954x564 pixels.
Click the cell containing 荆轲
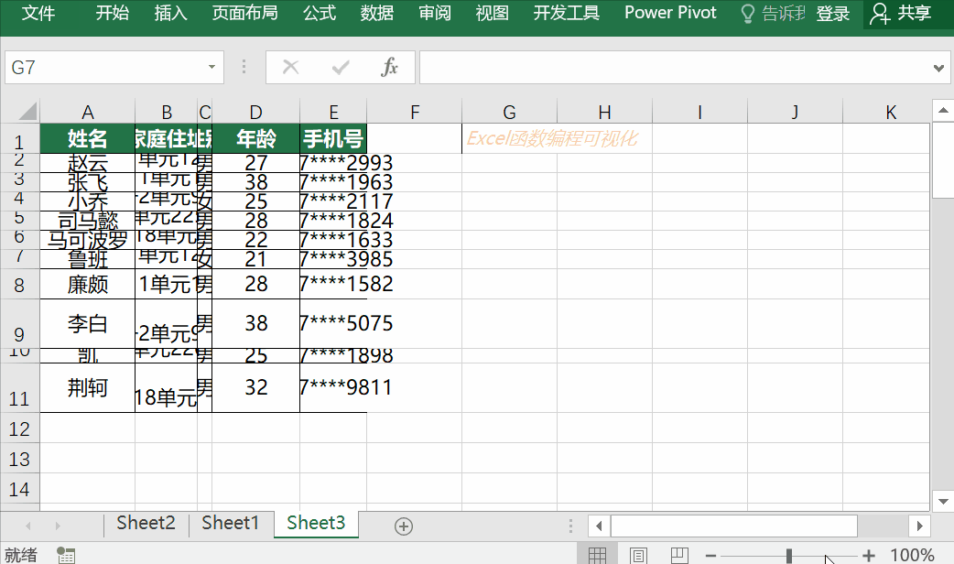88,387
